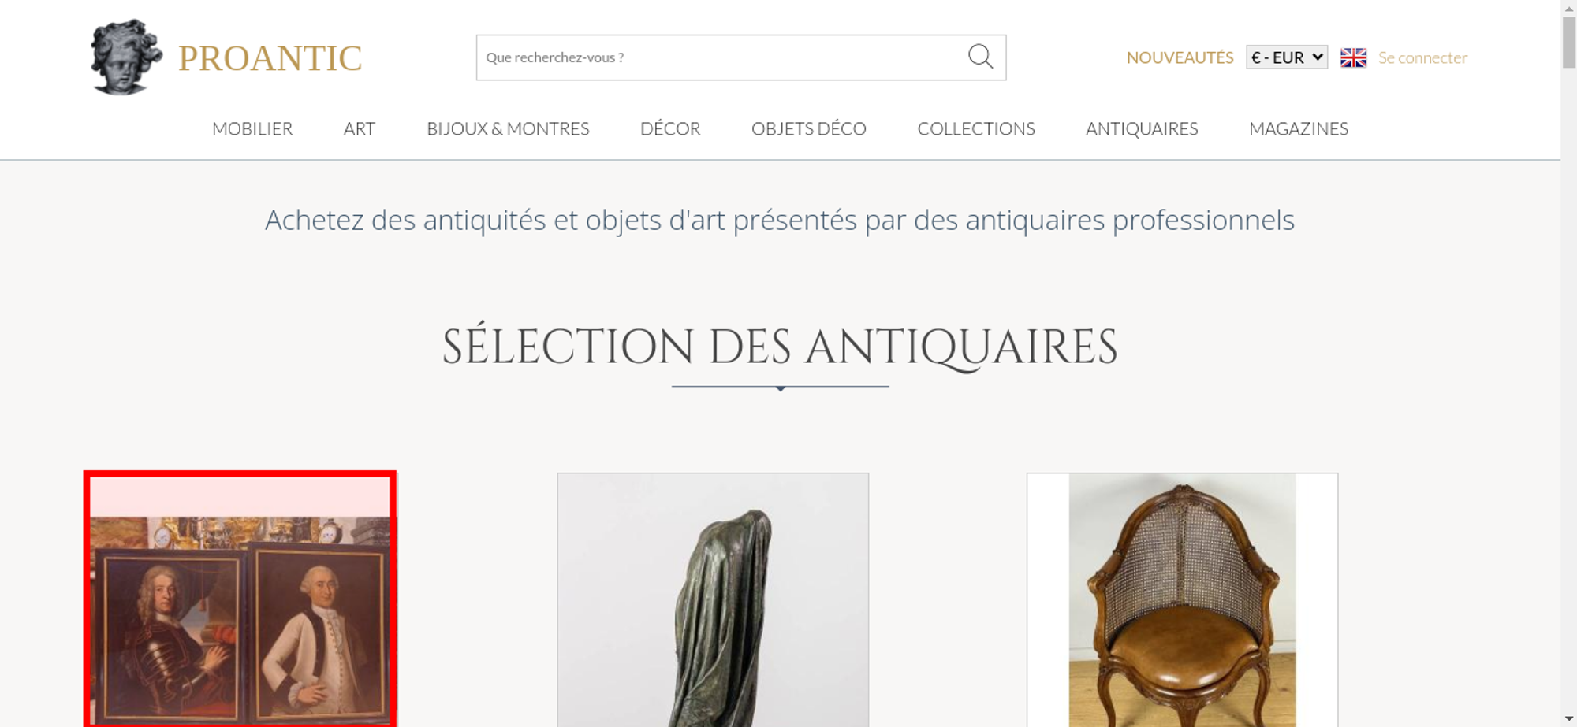
Task: Open the Décor menu
Action: pos(670,128)
